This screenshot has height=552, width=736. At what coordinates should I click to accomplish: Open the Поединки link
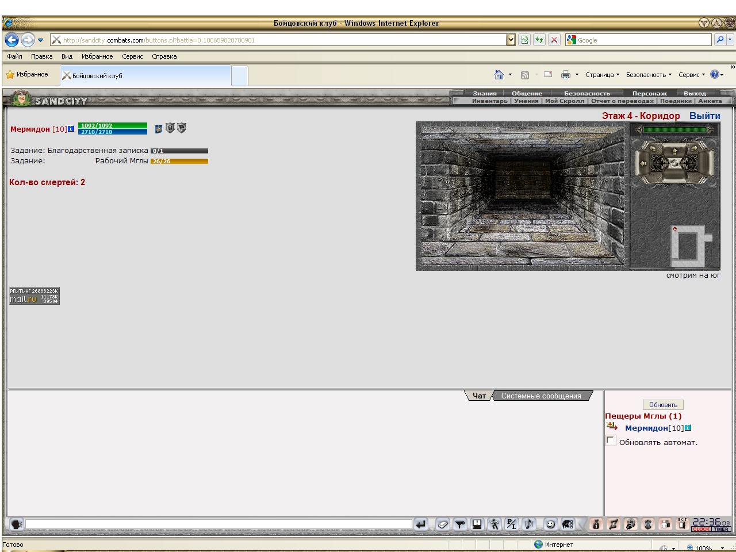[676, 101]
